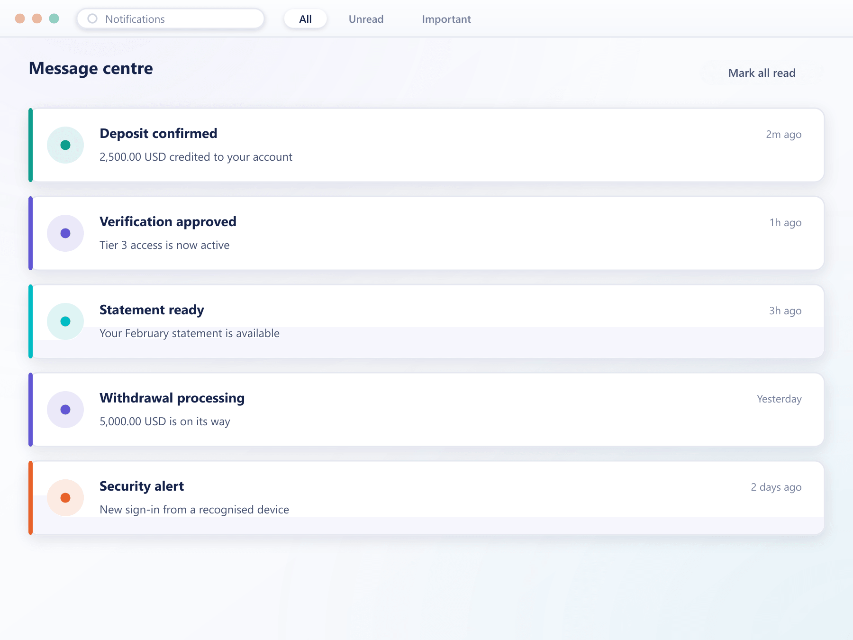Switch to the Important tab
853x640 pixels.
click(446, 19)
